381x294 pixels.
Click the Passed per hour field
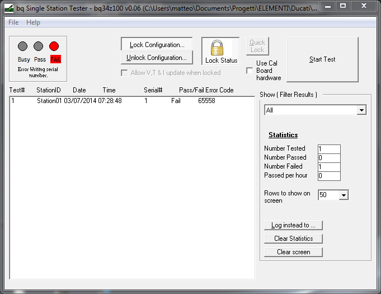pyautogui.click(x=329, y=176)
